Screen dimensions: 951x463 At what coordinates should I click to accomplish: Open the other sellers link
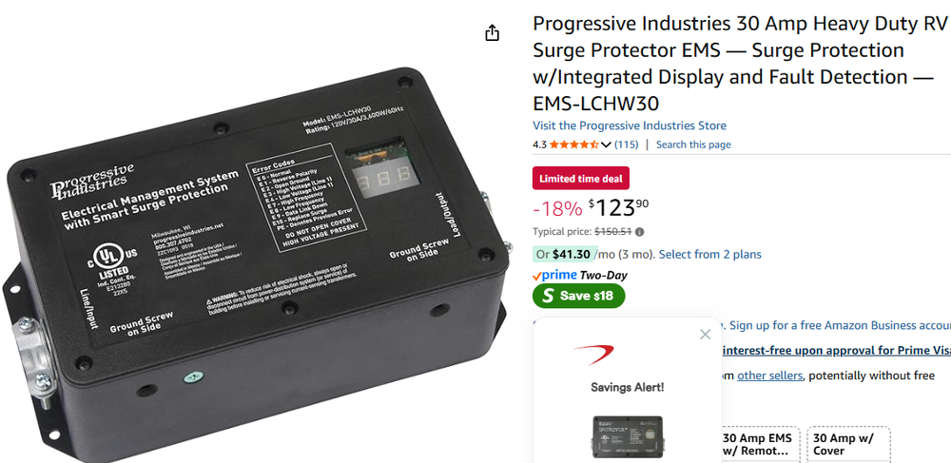click(x=769, y=376)
